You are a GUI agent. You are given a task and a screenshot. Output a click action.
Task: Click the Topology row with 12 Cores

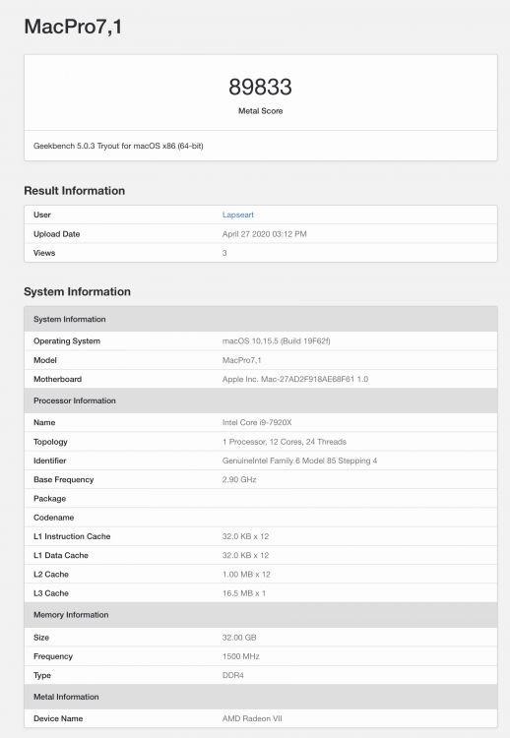point(261,442)
